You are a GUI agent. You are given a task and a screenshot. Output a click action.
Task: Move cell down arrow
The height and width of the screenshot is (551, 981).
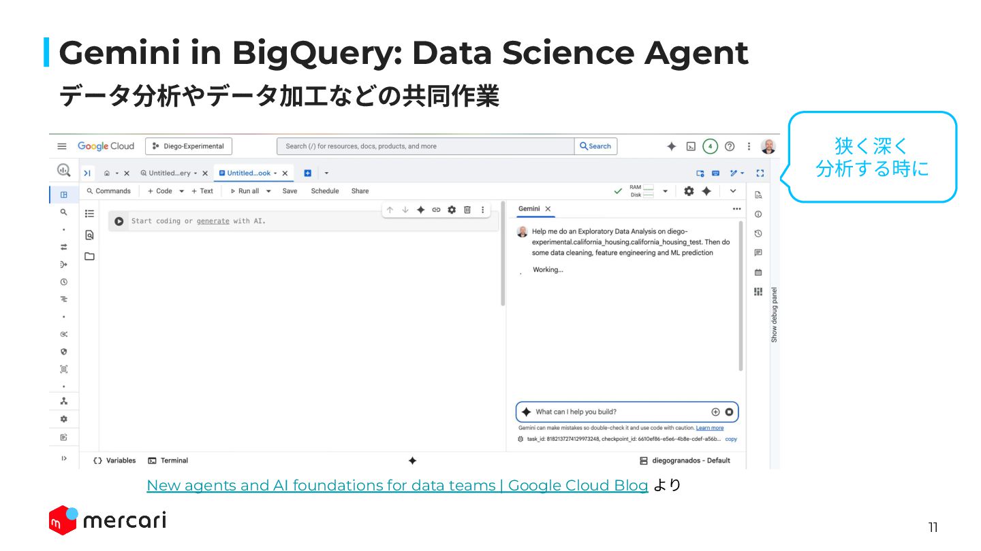(x=405, y=210)
